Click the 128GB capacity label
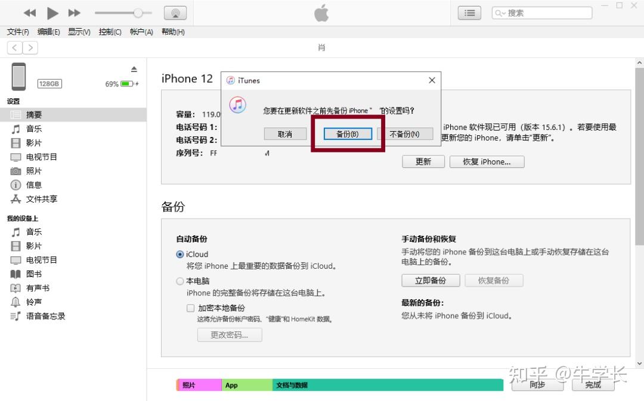Viewport: 644px width, 401px height. (x=49, y=84)
